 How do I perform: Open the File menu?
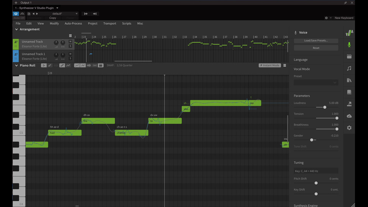coord(18,23)
